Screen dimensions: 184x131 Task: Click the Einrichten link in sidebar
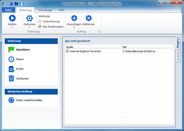(23, 50)
